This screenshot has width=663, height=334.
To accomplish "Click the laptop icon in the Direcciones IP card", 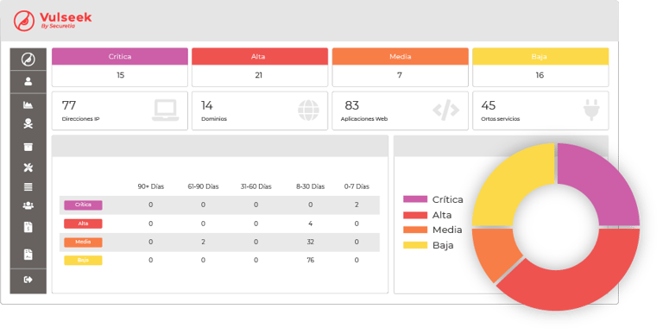I will point(166,110).
